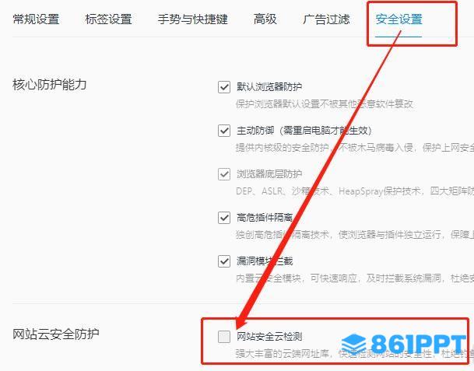Click the 提供内核级的安全防护 description text
The image size is (474, 371).
click(282, 148)
